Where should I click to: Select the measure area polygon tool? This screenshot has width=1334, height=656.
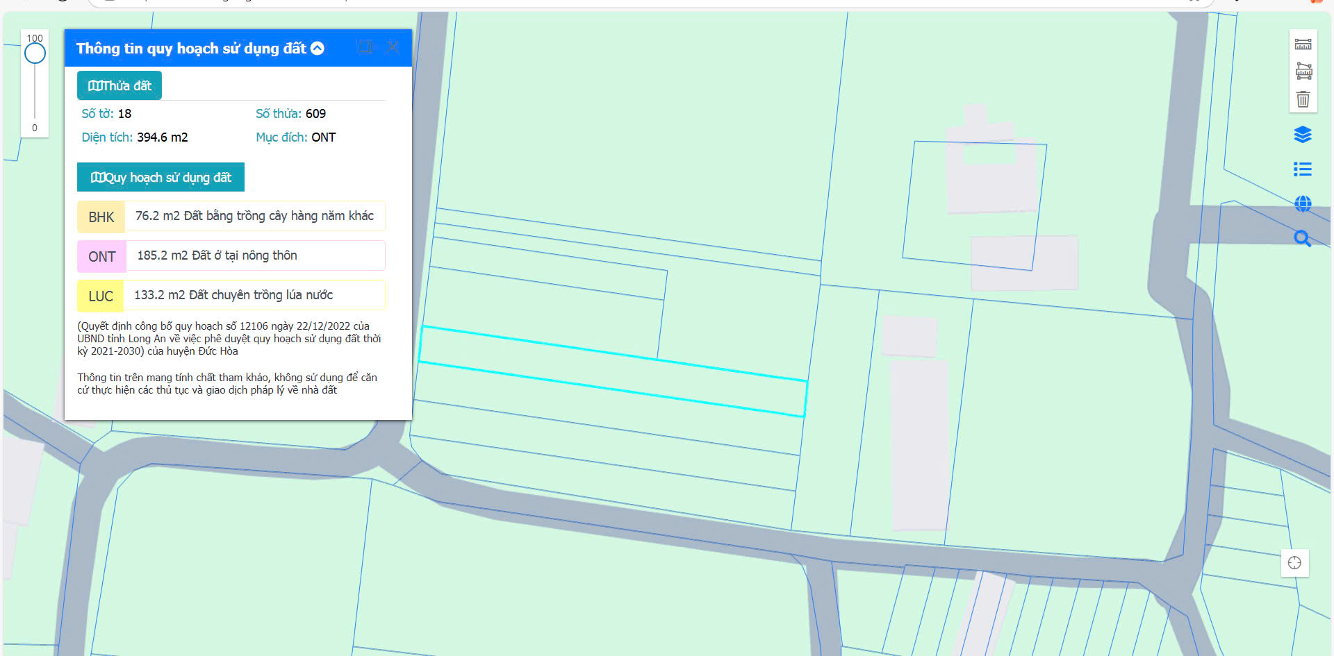click(x=1303, y=71)
